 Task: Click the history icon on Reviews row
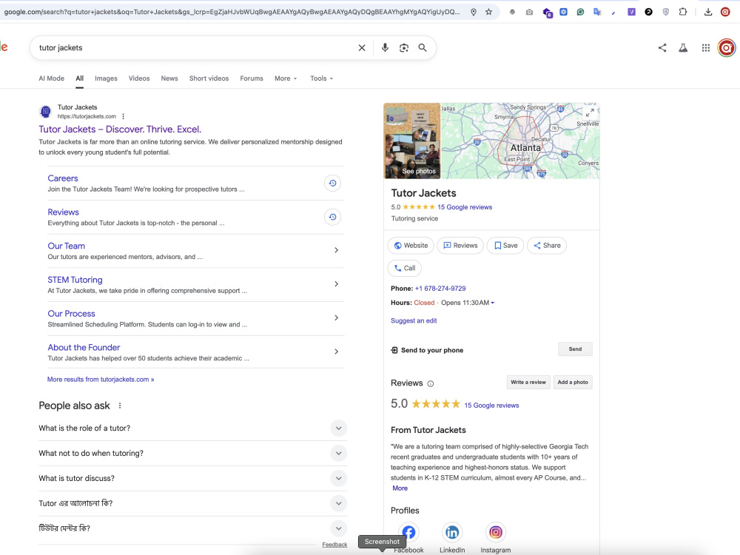(x=333, y=217)
